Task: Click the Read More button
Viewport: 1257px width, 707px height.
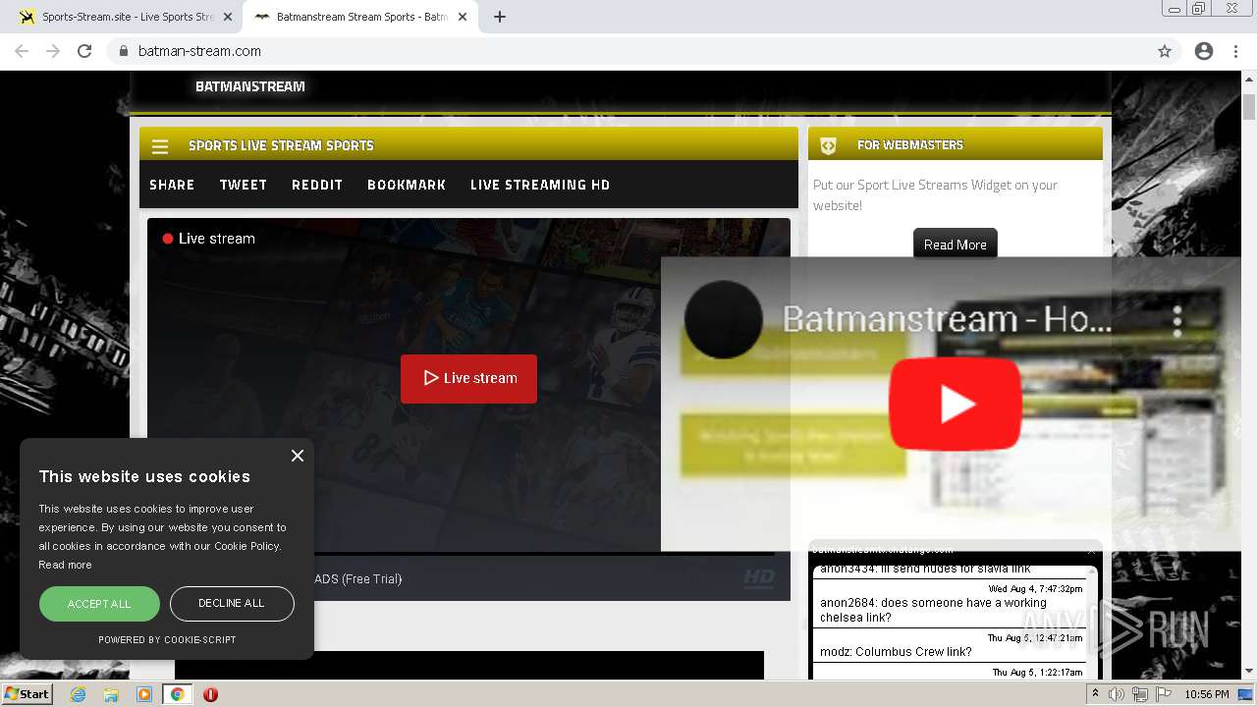Action: 955,245
